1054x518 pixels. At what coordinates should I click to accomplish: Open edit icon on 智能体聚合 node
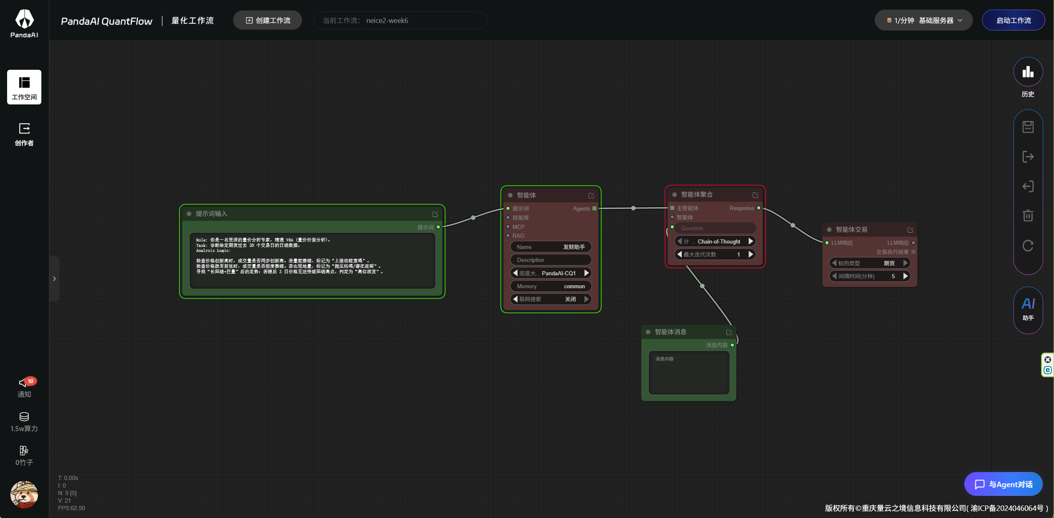click(755, 195)
